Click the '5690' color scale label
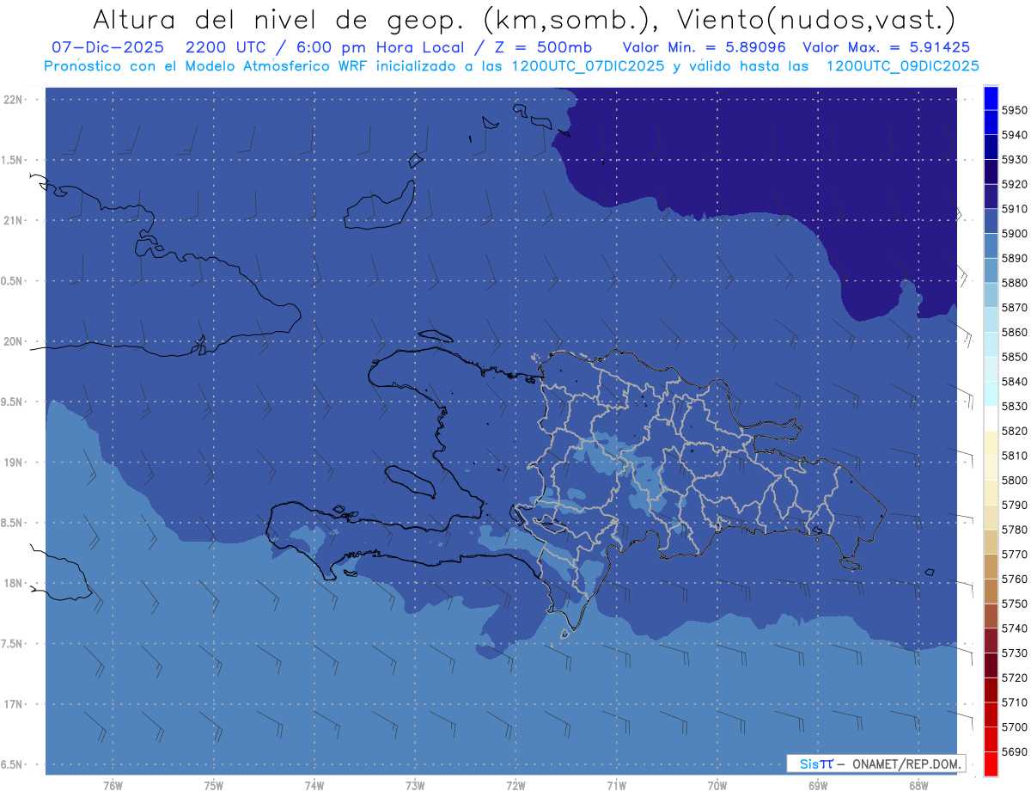Viewport: 1031px width, 797px height. (x=1015, y=751)
